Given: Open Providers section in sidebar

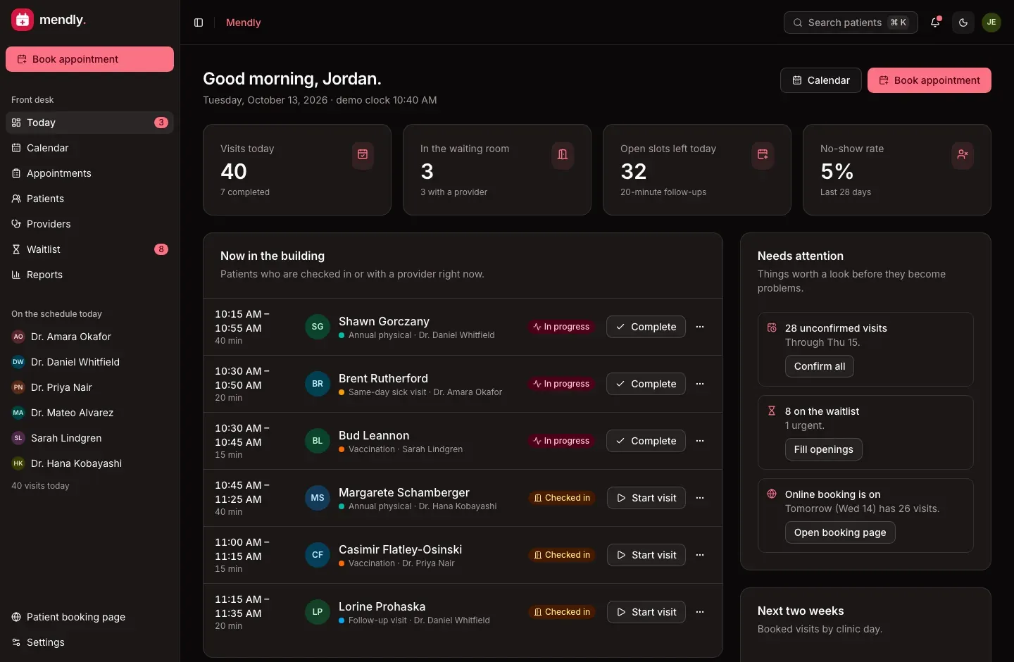Looking at the screenshot, I should click(89, 224).
